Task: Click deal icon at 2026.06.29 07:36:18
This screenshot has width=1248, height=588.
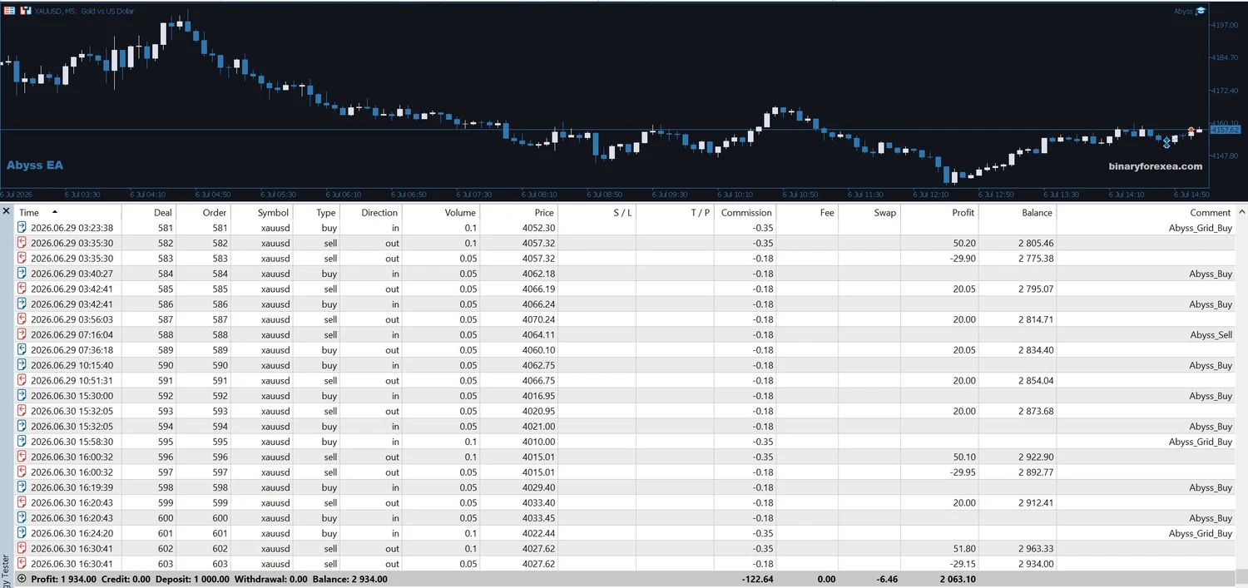Action: coord(22,350)
